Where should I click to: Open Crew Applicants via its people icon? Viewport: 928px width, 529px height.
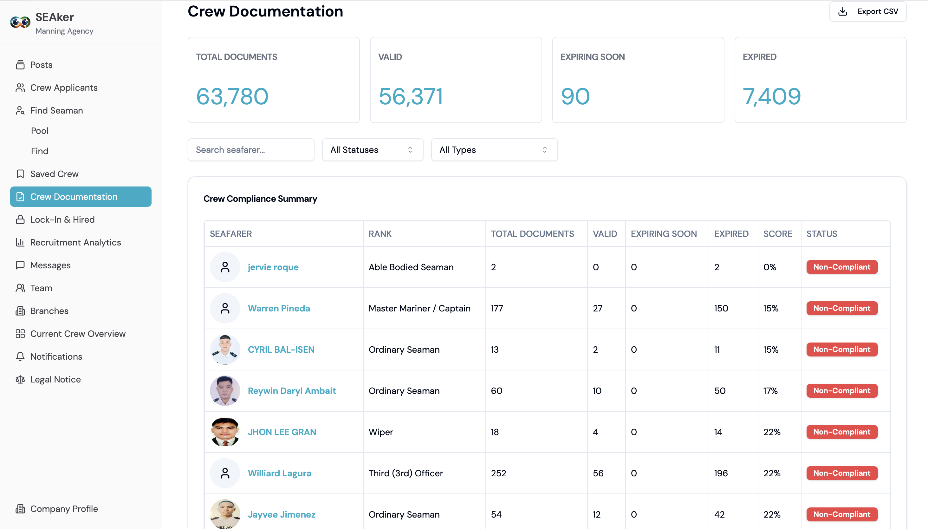click(20, 88)
